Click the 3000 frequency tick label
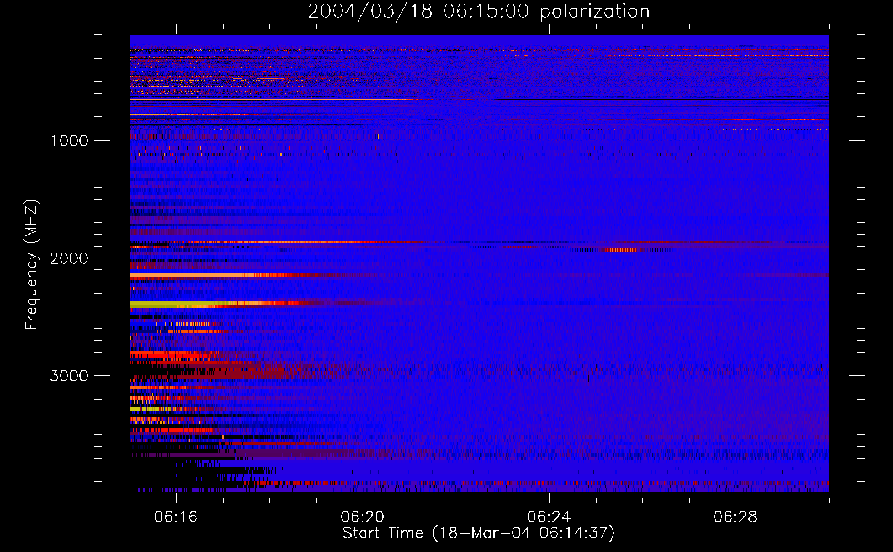Viewport: 893px width, 552px height. coord(69,376)
